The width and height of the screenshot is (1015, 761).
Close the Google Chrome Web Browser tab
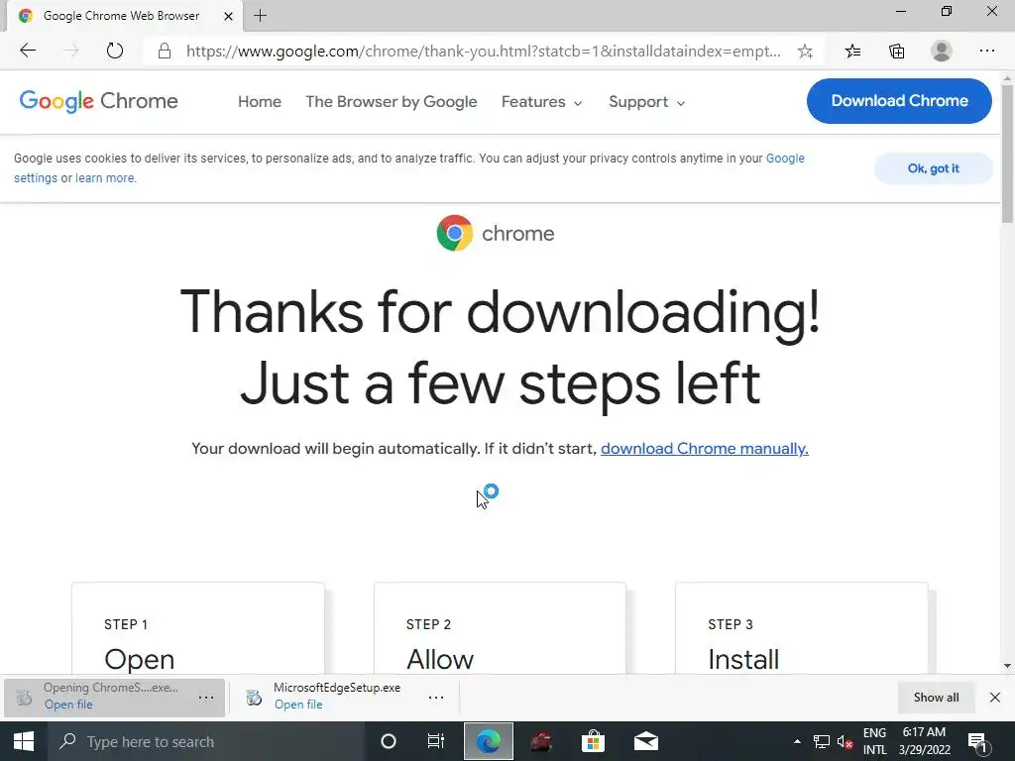pos(228,16)
